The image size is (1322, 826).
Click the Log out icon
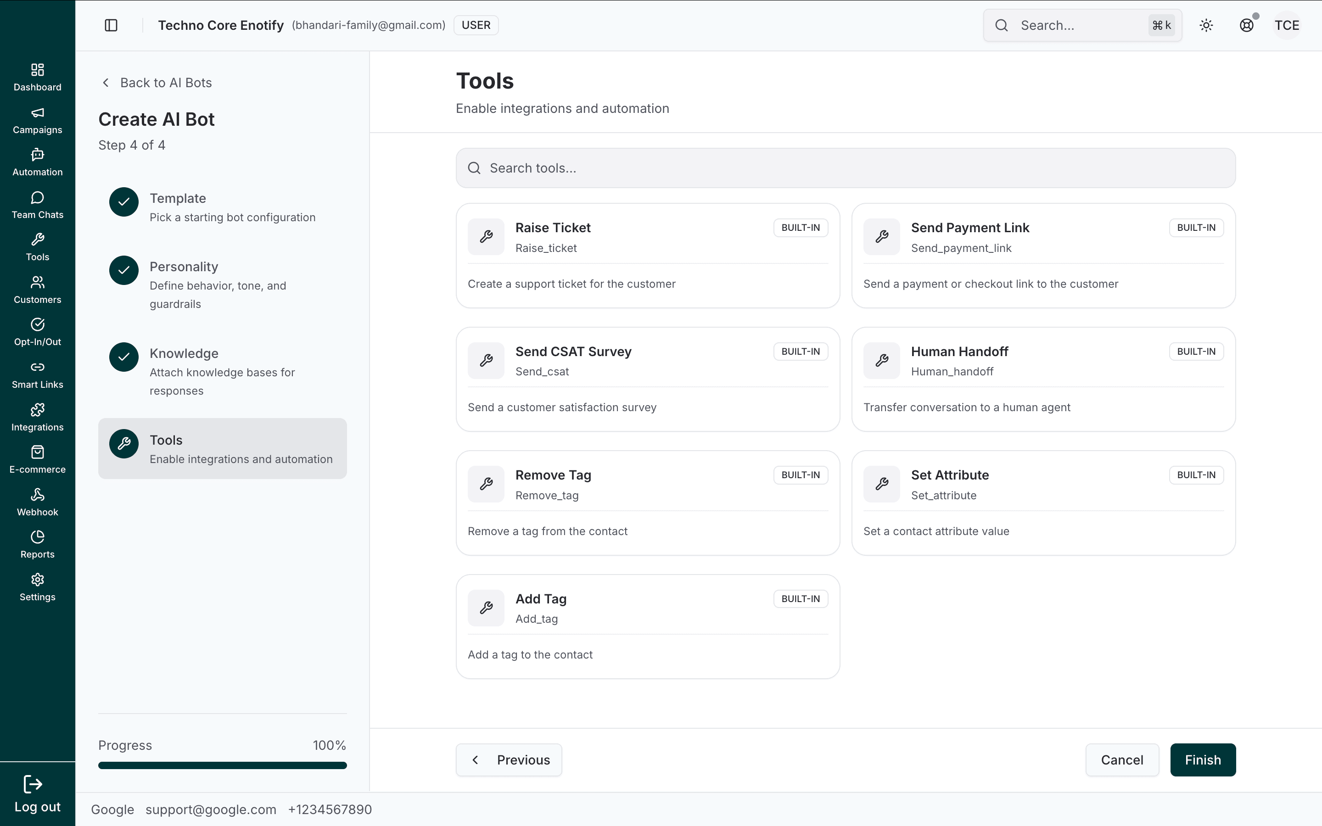pyautogui.click(x=33, y=785)
